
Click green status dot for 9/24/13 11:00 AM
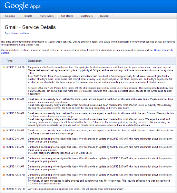pos(4,68)
